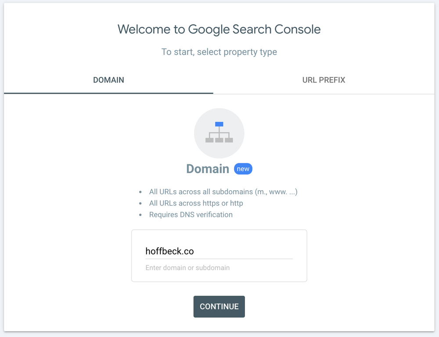
Task: Click the bullet dot before "Requires DNS verification"
Action: point(140,215)
